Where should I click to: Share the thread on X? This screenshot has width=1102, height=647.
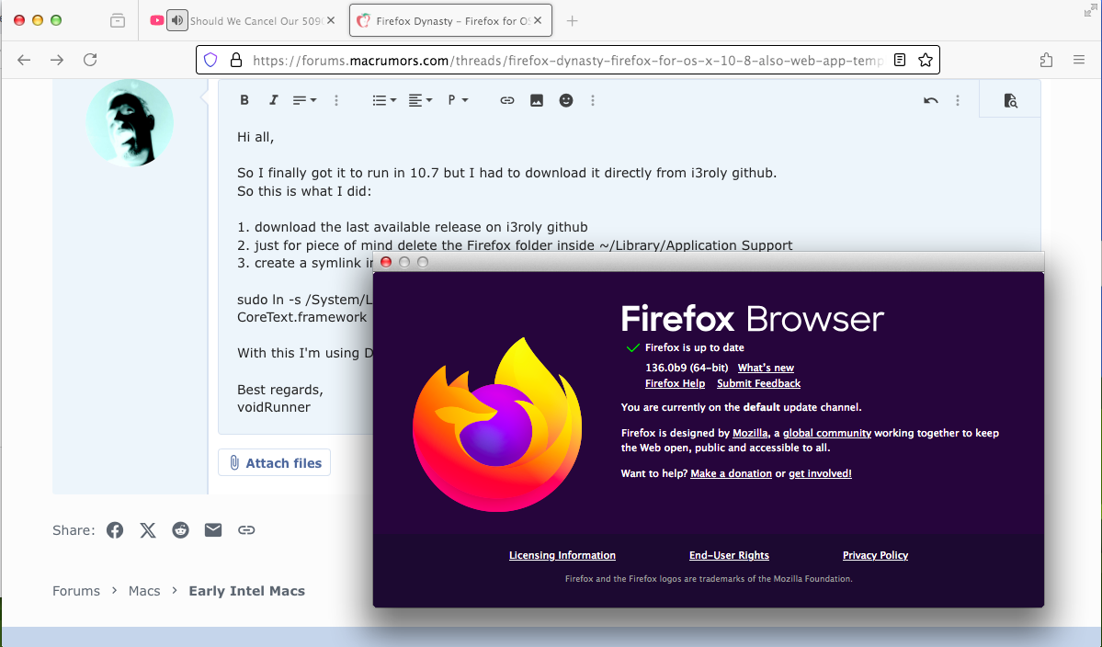tap(148, 530)
